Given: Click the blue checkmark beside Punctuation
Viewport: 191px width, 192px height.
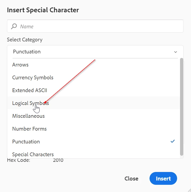Looking at the screenshot, I should coord(173,141).
